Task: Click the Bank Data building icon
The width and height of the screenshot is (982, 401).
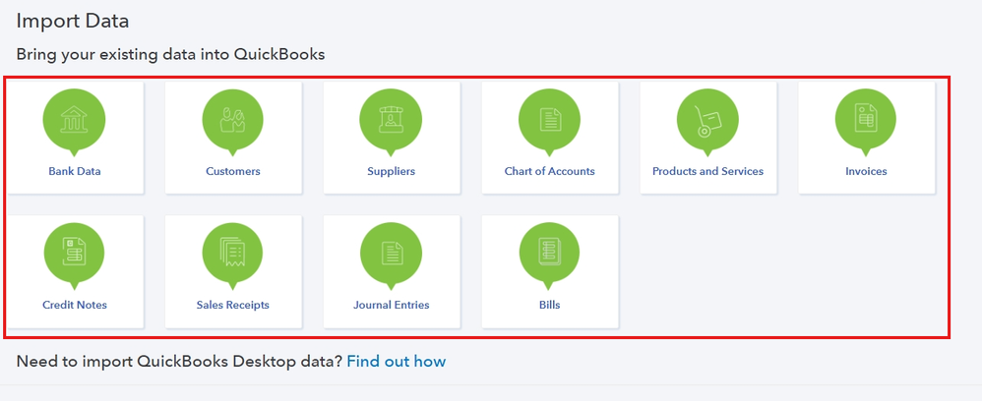Action: [75, 120]
